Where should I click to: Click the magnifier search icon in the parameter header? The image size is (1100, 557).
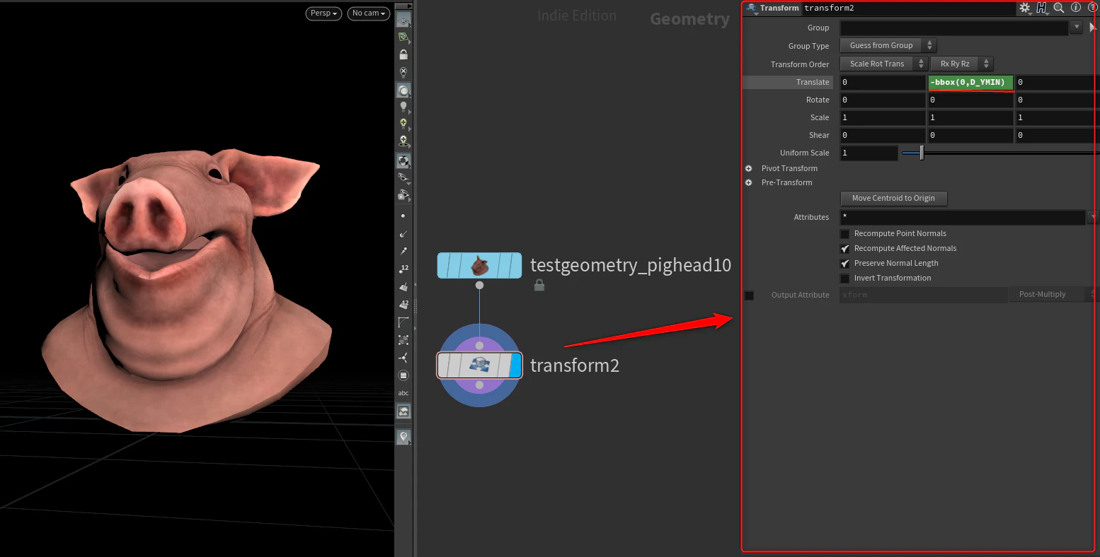tap(1059, 8)
